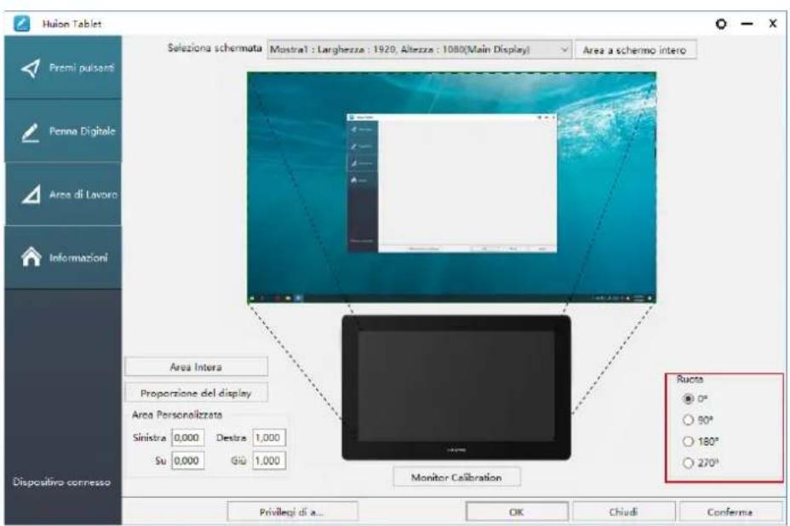Click the pen display tablet image
Screen dimensions: 790x526
[456, 387]
